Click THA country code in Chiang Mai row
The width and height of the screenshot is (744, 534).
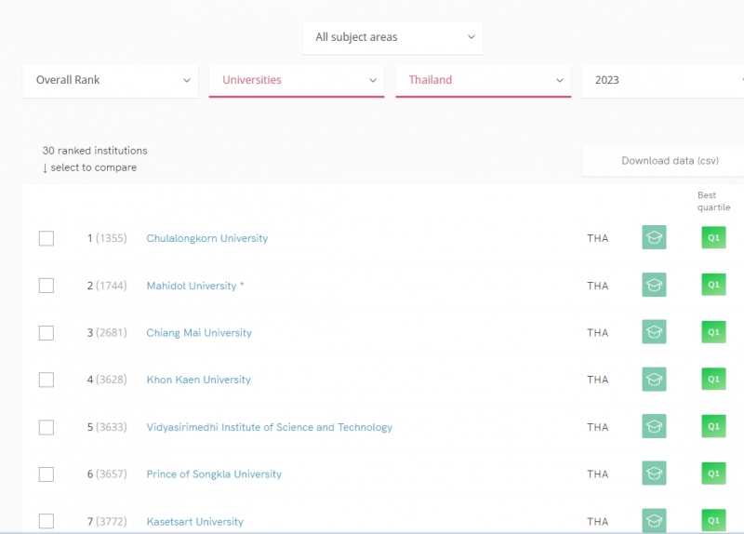[597, 333]
